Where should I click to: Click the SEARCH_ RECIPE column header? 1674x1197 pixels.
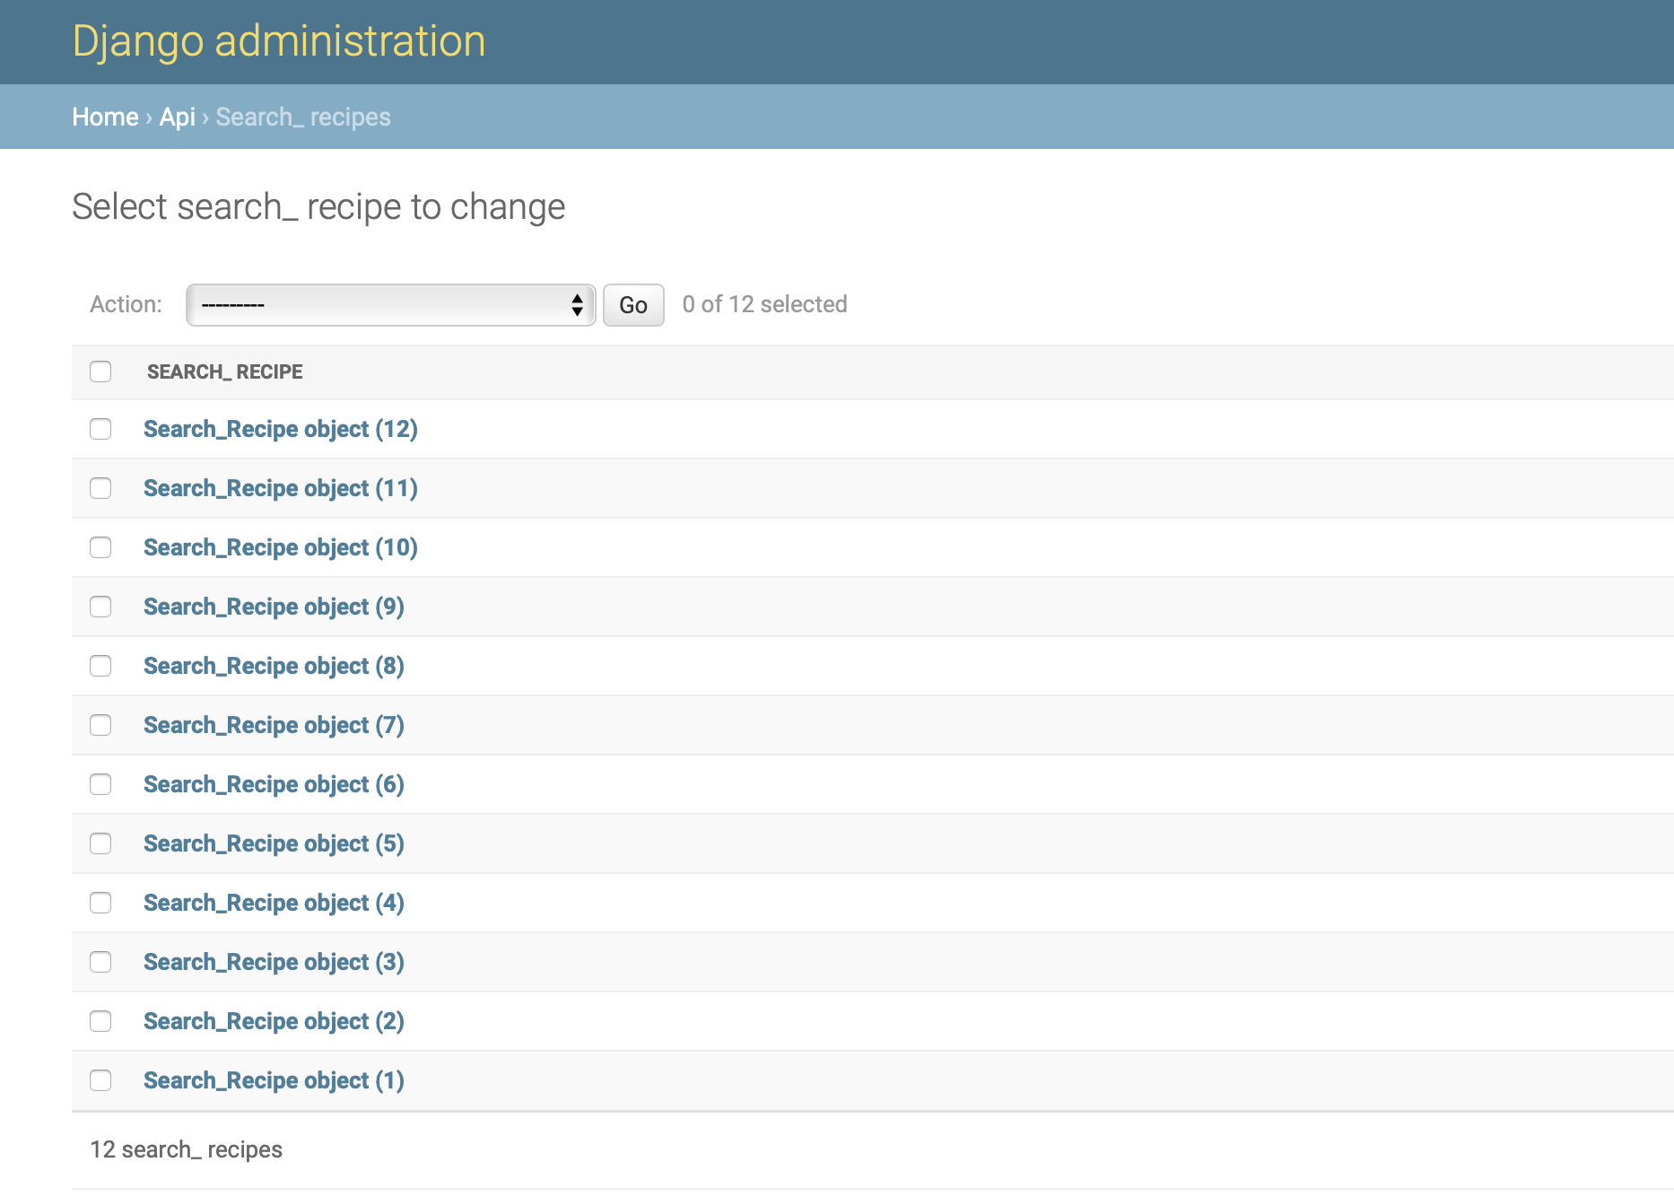[x=224, y=371]
